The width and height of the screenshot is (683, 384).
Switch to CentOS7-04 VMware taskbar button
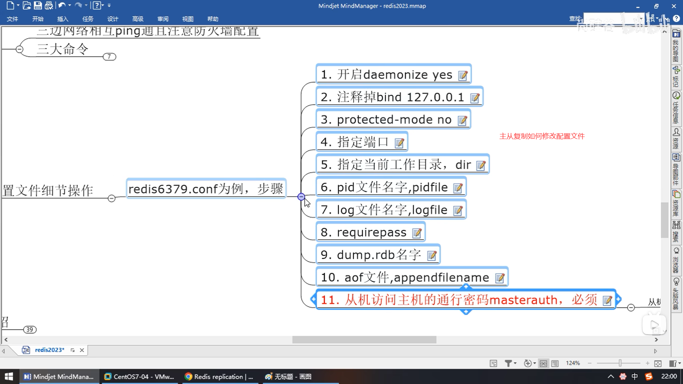(139, 377)
